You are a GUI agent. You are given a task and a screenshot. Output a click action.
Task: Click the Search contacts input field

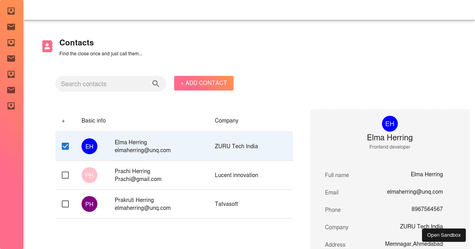103,84
